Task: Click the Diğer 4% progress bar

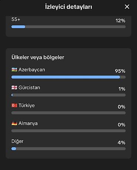Action: (68, 149)
